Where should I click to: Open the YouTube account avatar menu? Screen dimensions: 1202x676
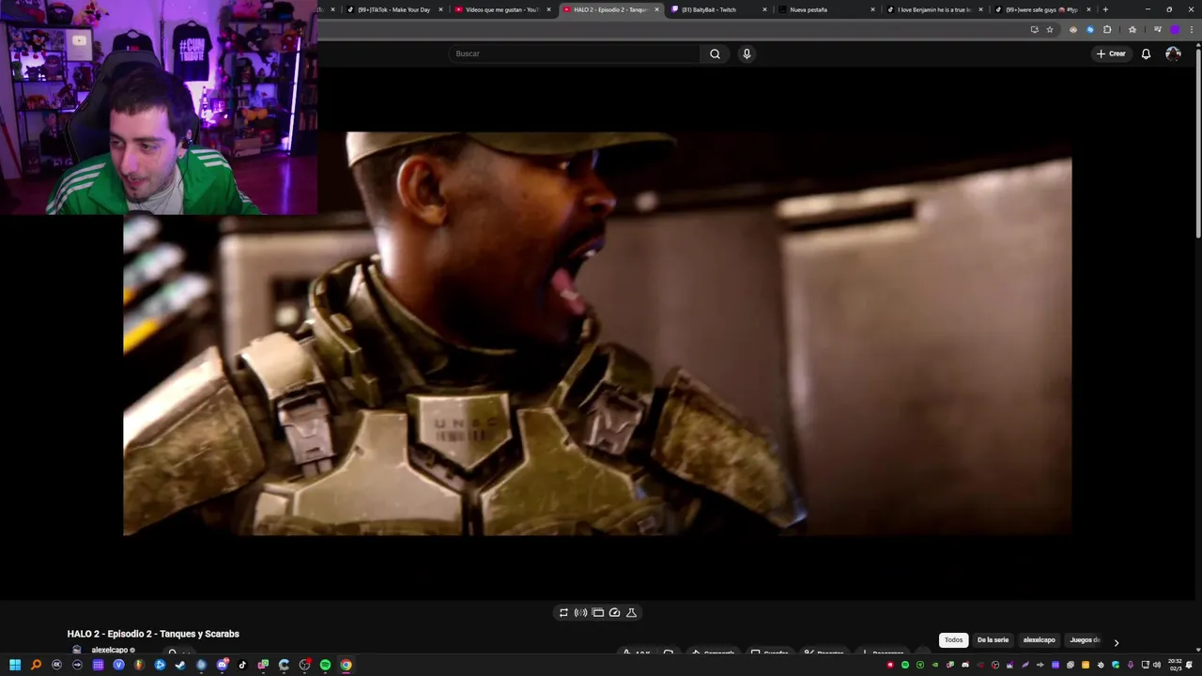click(x=1173, y=54)
